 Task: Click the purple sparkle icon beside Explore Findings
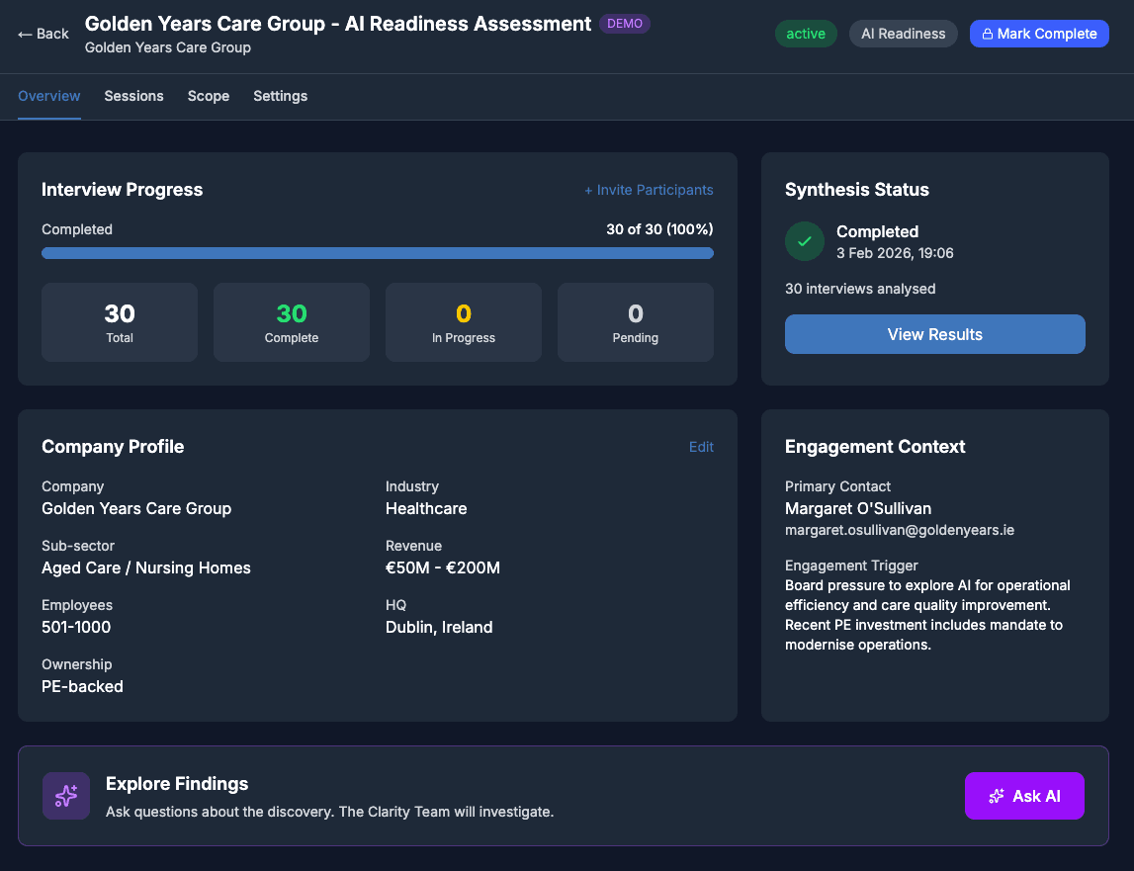65,795
